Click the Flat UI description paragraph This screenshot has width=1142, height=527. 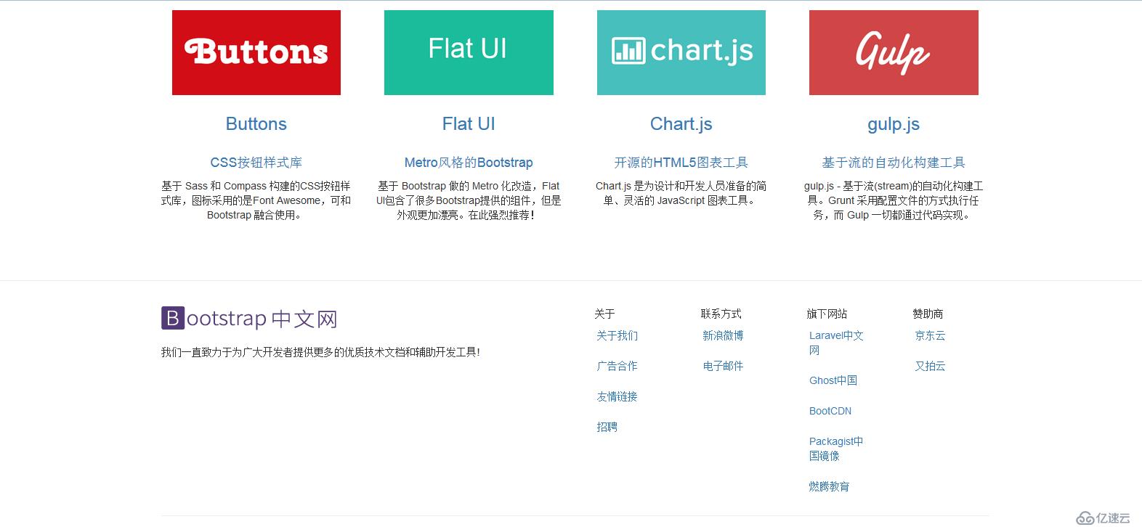(x=469, y=200)
